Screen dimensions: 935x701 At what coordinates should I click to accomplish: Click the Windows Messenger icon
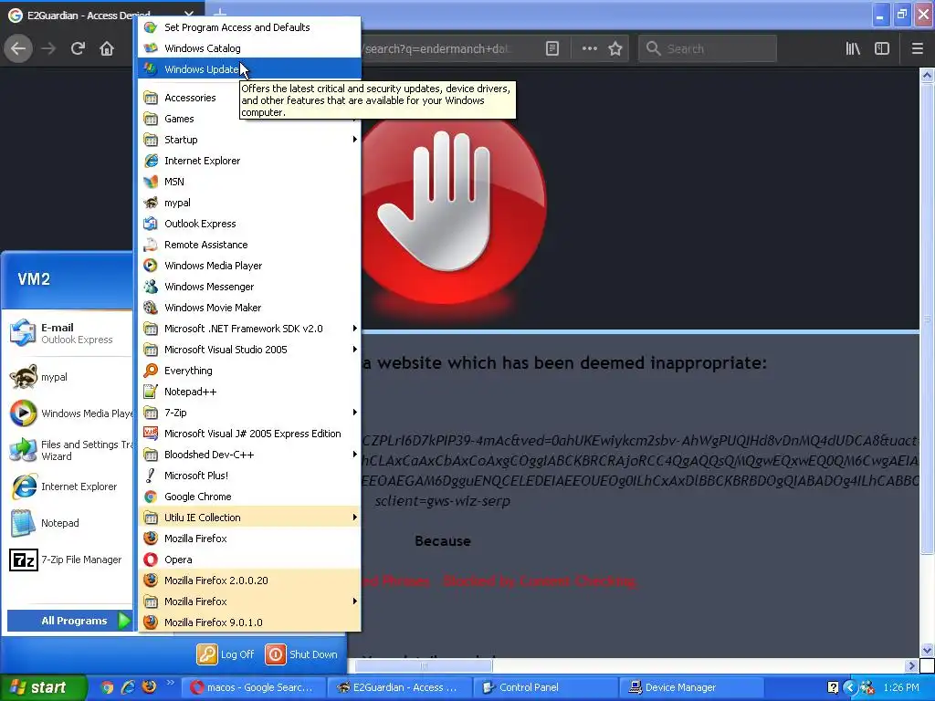coord(151,287)
